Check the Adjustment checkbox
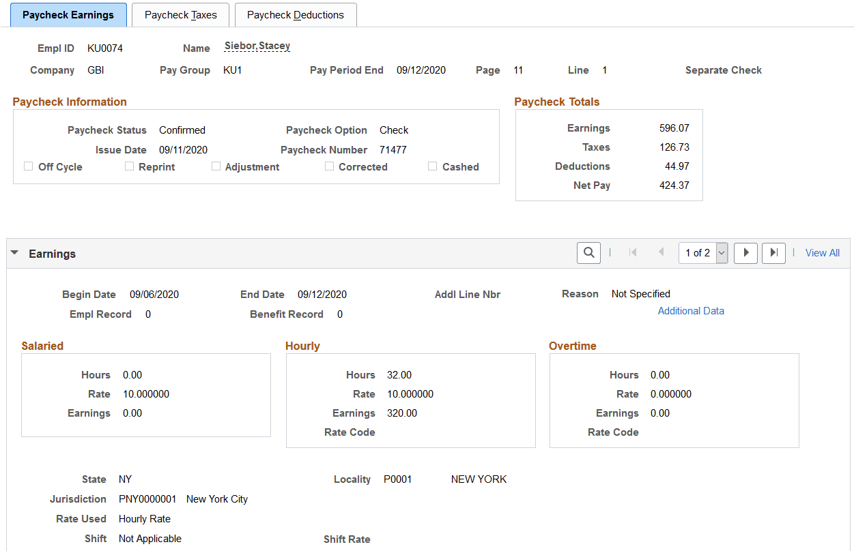 click(x=216, y=166)
